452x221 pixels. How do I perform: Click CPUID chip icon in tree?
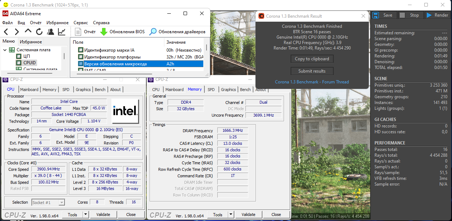point(19,63)
